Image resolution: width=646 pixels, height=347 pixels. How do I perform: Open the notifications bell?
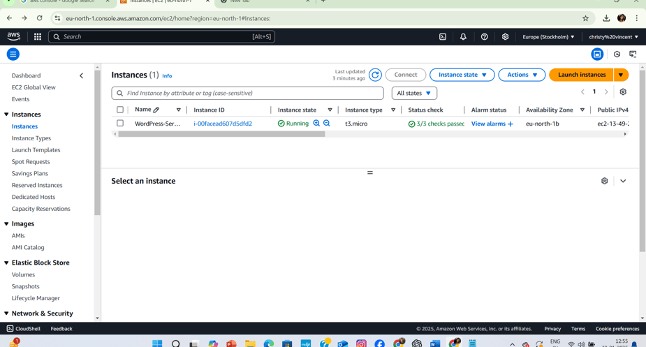tap(463, 37)
